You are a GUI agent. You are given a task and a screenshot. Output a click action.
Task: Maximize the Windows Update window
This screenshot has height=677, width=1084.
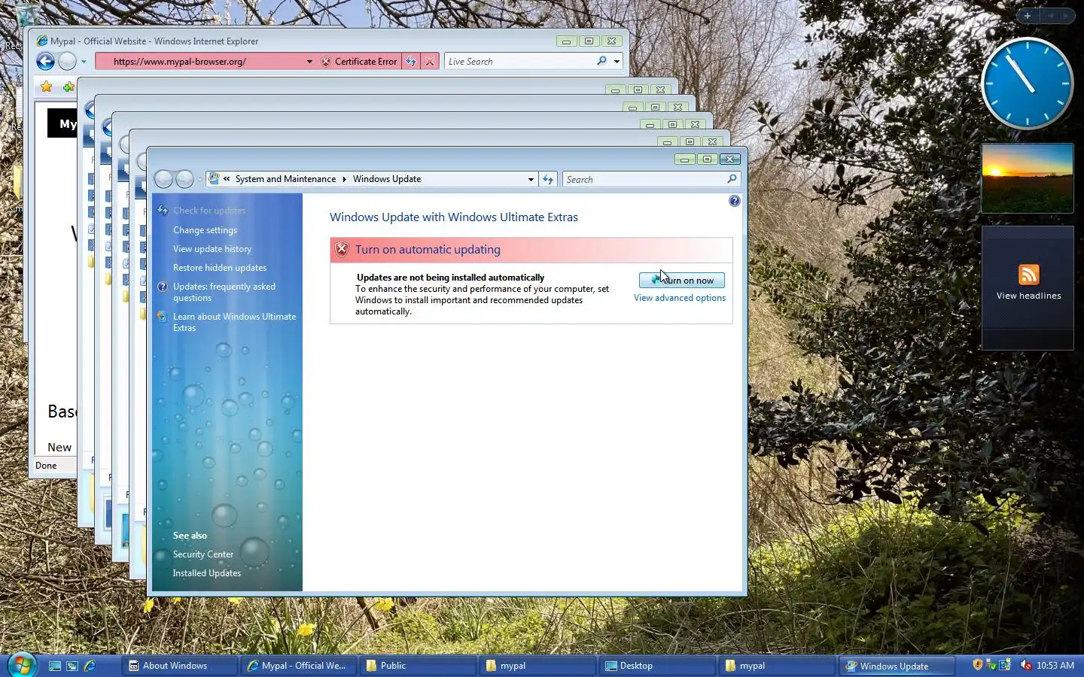[707, 159]
